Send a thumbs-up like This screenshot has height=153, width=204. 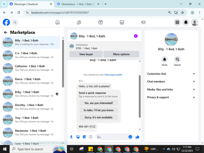[x=137, y=137]
